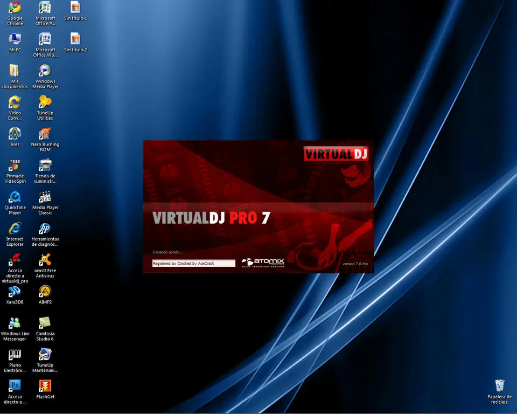The image size is (517, 414).
Task: Click the Registered to field on splash
Action: click(x=193, y=263)
